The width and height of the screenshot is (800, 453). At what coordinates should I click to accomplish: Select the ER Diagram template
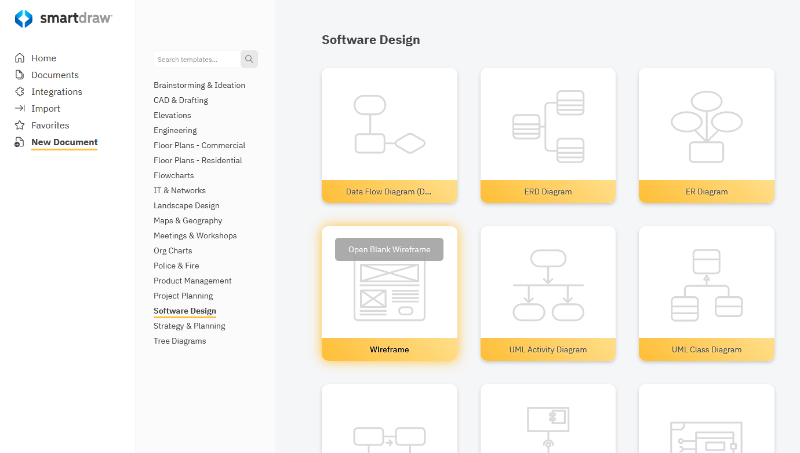tap(706, 135)
